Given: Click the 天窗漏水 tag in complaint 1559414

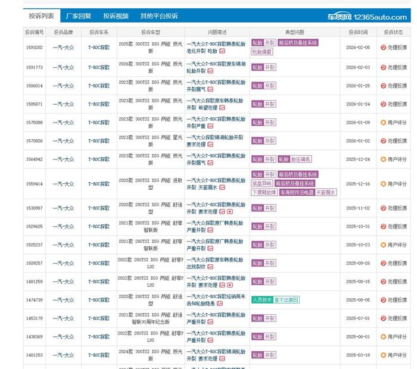Looking at the screenshot, I should [326, 192].
